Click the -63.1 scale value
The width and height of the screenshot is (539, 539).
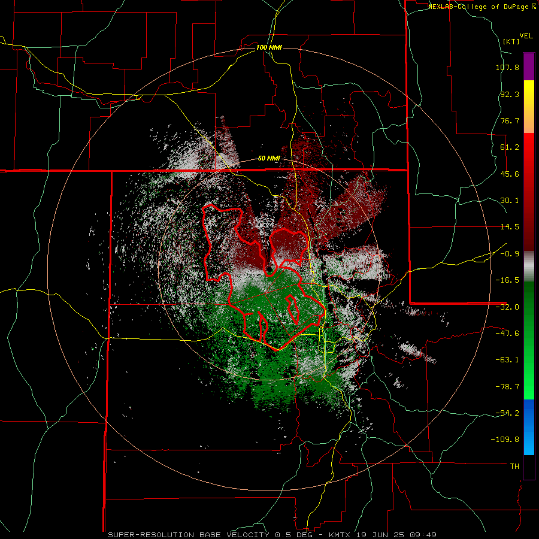click(x=507, y=360)
